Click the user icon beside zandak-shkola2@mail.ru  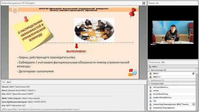coord(150,97)
